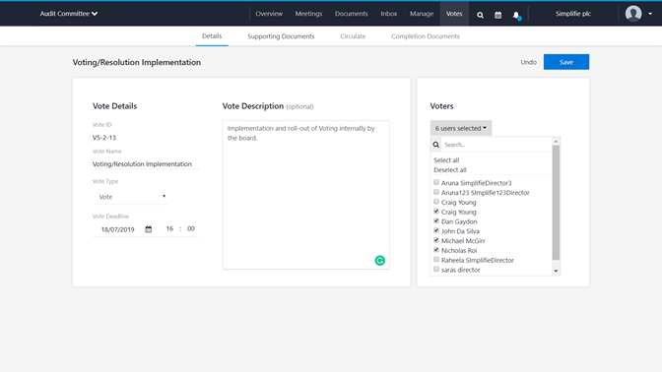The height and width of the screenshot is (372, 662).
Task: Uncheck the checked Craig Young voter
Action: point(436,212)
